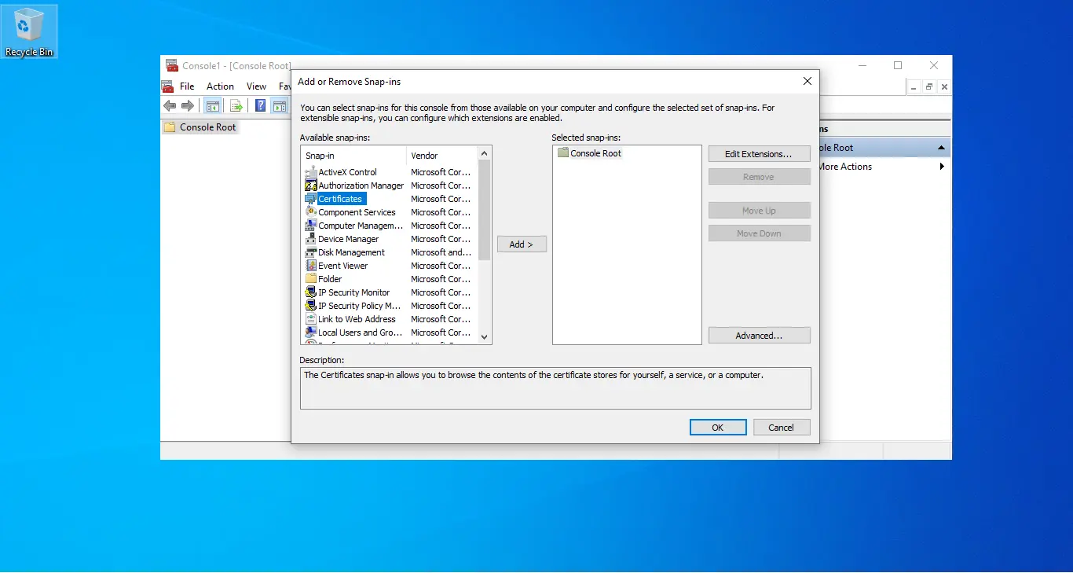Click the Console Root folder icon in Console1 tree
The image size is (1073, 573).
pyautogui.click(x=170, y=127)
